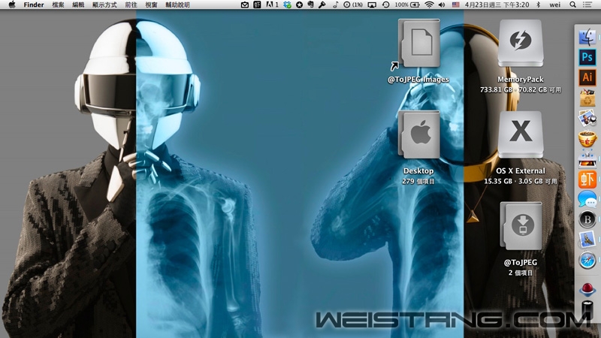601x338 pixels.
Task: Open Notification Center
Action: pos(587,5)
